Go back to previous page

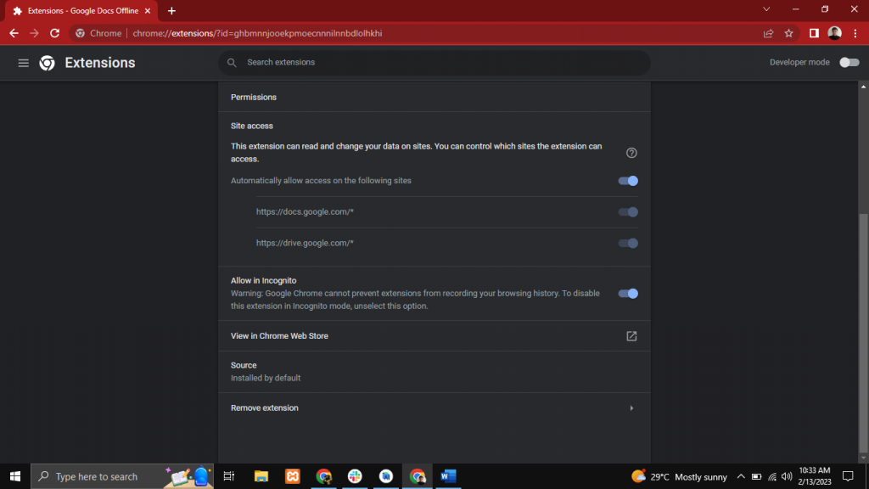(x=14, y=33)
